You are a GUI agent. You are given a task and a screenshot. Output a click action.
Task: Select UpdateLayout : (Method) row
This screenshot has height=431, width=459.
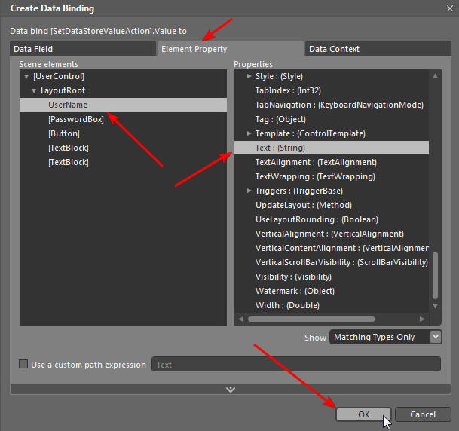(332, 205)
